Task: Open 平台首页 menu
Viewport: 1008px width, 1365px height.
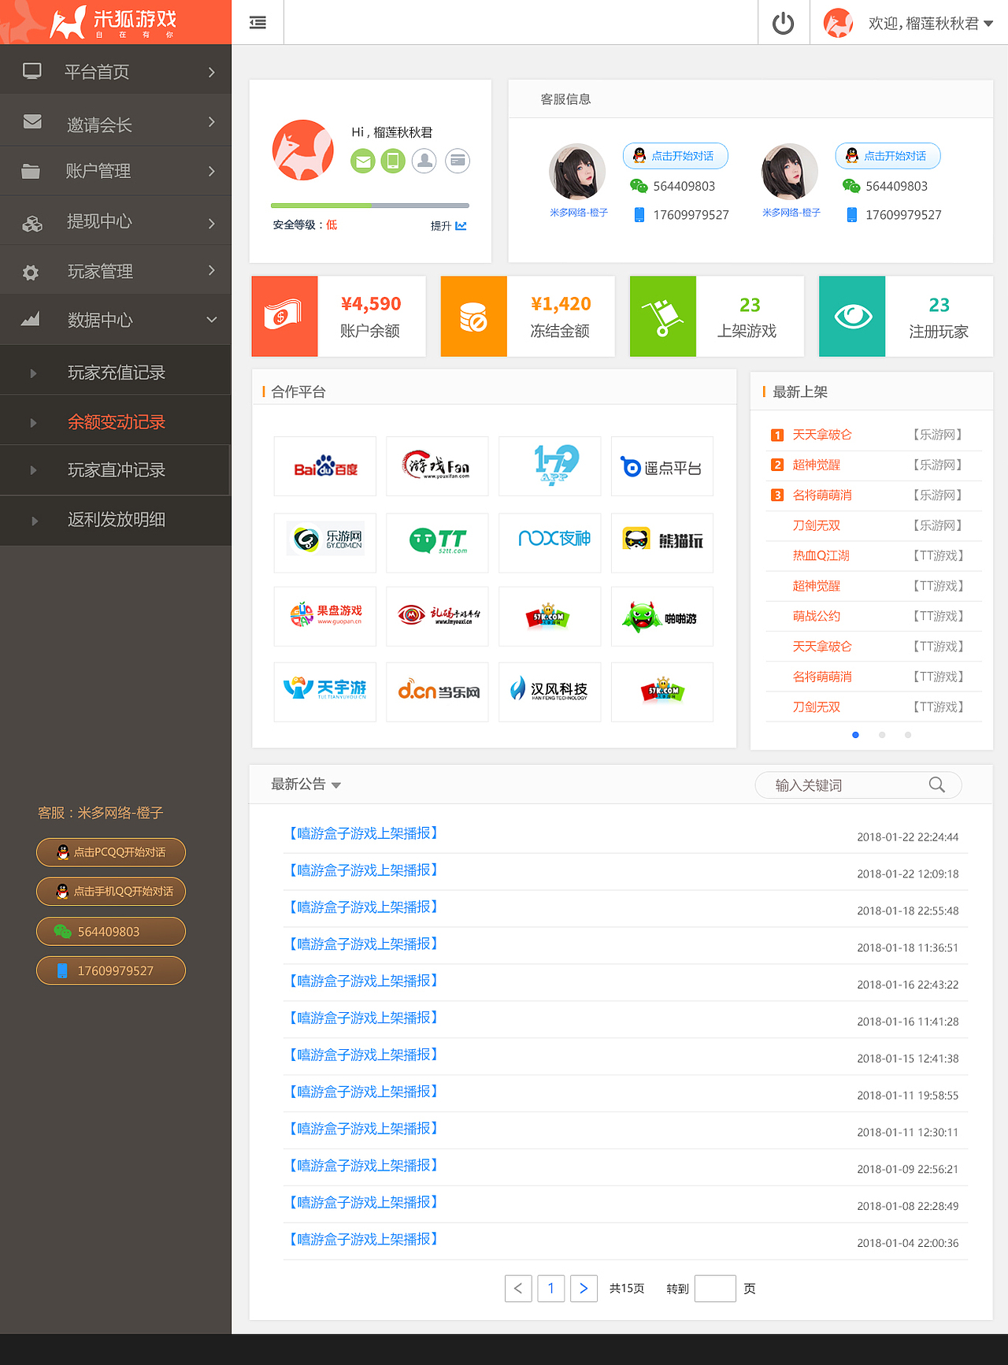Action: coord(116,72)
